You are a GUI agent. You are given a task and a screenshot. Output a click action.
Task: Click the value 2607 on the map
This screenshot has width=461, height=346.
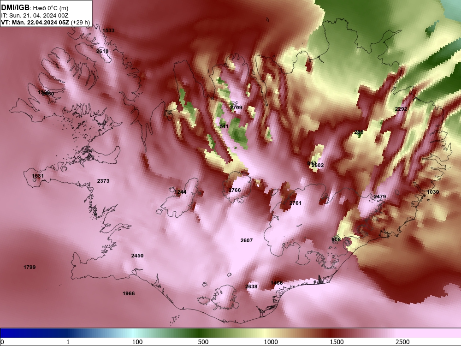pos(246,240)
